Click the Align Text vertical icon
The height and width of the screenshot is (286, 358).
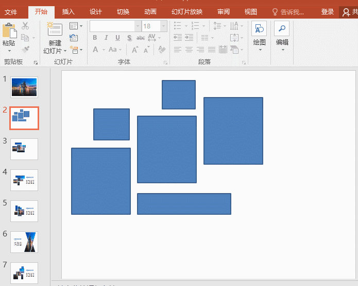[x=234, y=38]
